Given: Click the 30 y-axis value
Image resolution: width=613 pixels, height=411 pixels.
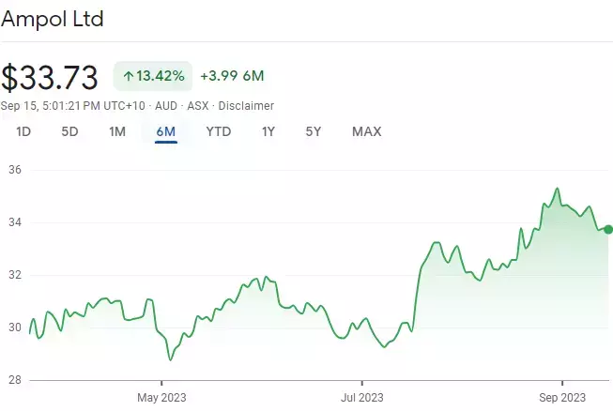Looking at the screenshot, I should (15, 327).
